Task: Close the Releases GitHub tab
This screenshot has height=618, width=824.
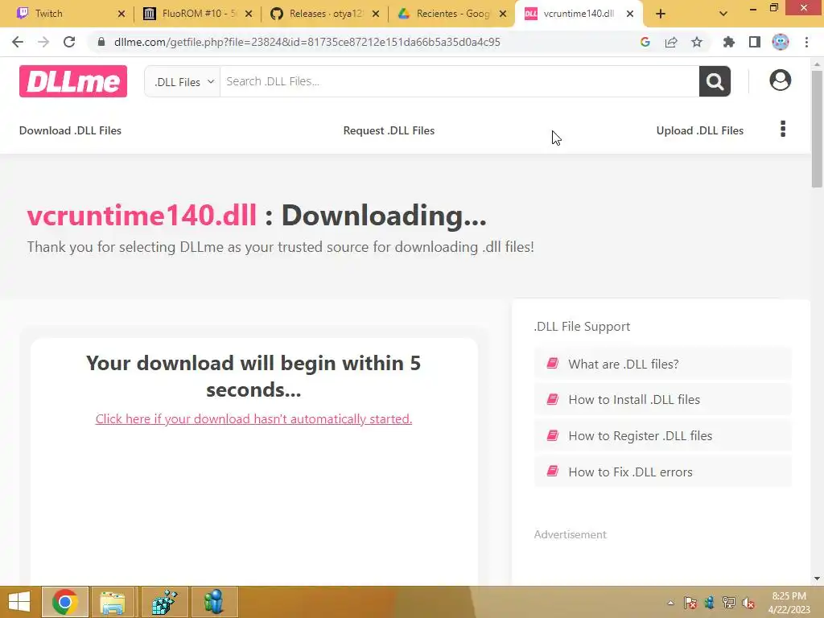Action: 376,14
